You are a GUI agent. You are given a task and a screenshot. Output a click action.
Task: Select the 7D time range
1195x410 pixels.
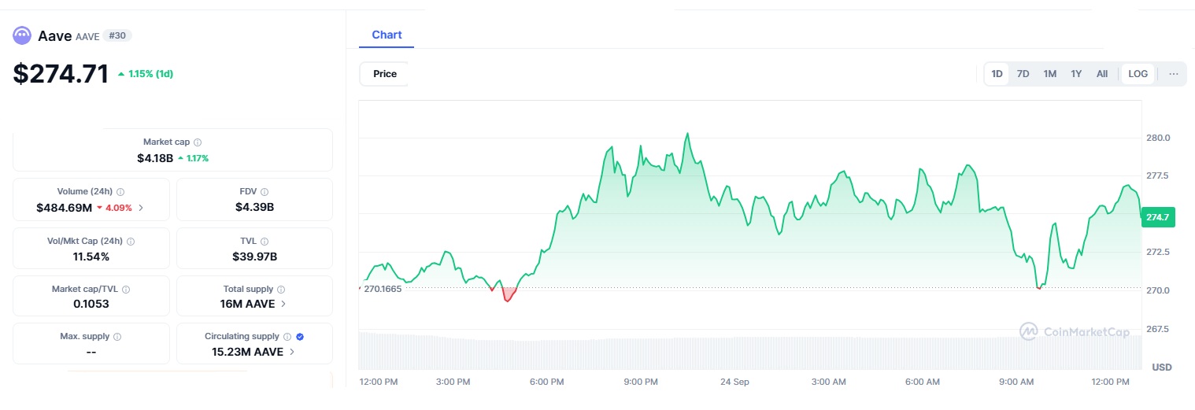pyautogui.click(x=1023, y=74)
